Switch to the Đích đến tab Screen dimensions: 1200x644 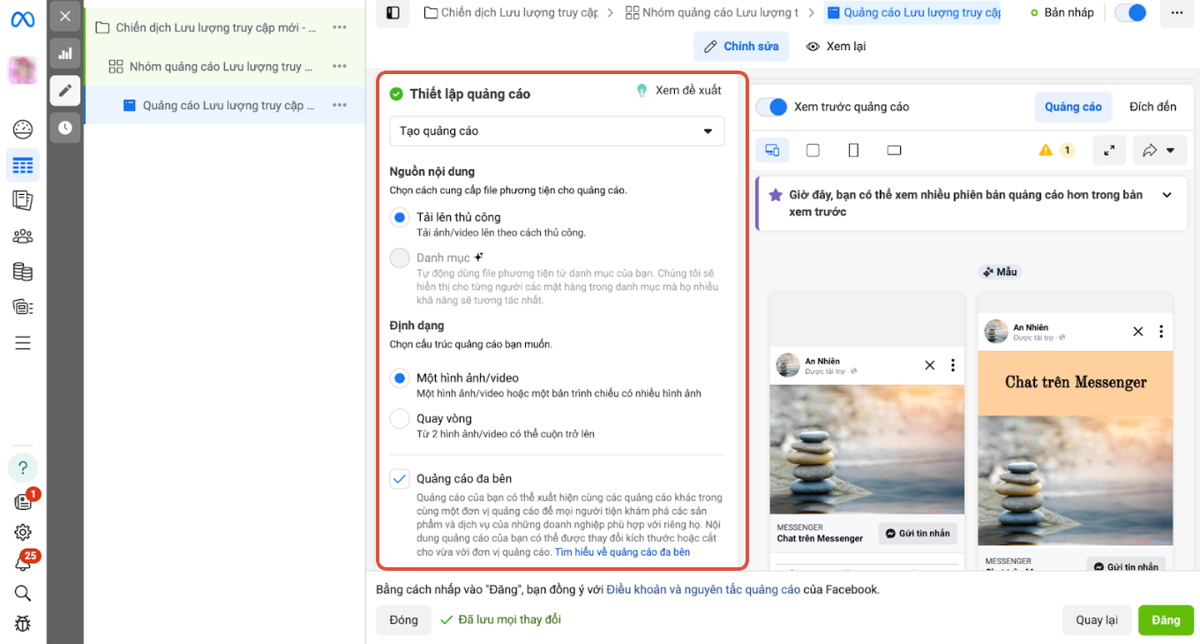click(x=1152, y=107)
